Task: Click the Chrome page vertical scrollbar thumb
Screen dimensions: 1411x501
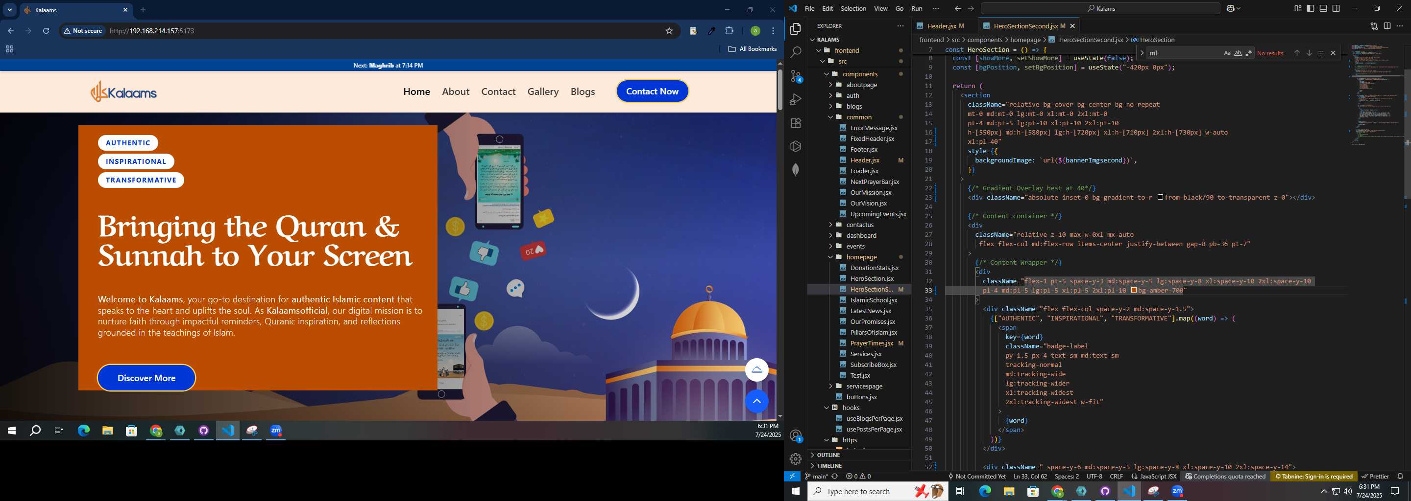Action: tap(779, 90)
